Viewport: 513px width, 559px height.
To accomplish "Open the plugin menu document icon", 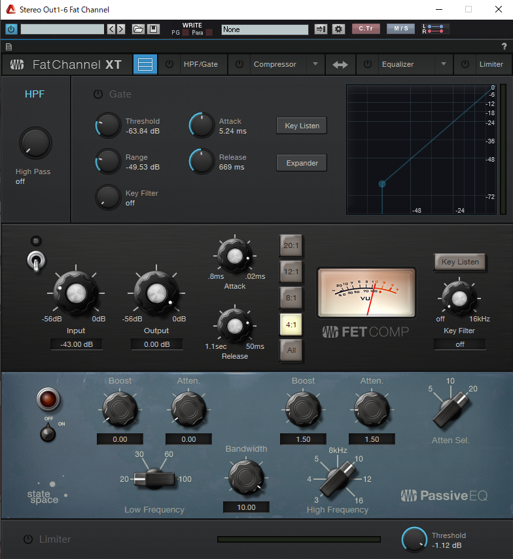I will (x=9, y=46).
